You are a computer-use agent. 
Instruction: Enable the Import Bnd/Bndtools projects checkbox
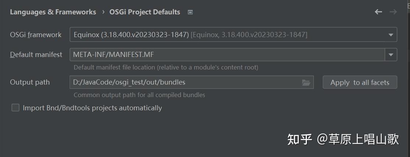point(15,108)
